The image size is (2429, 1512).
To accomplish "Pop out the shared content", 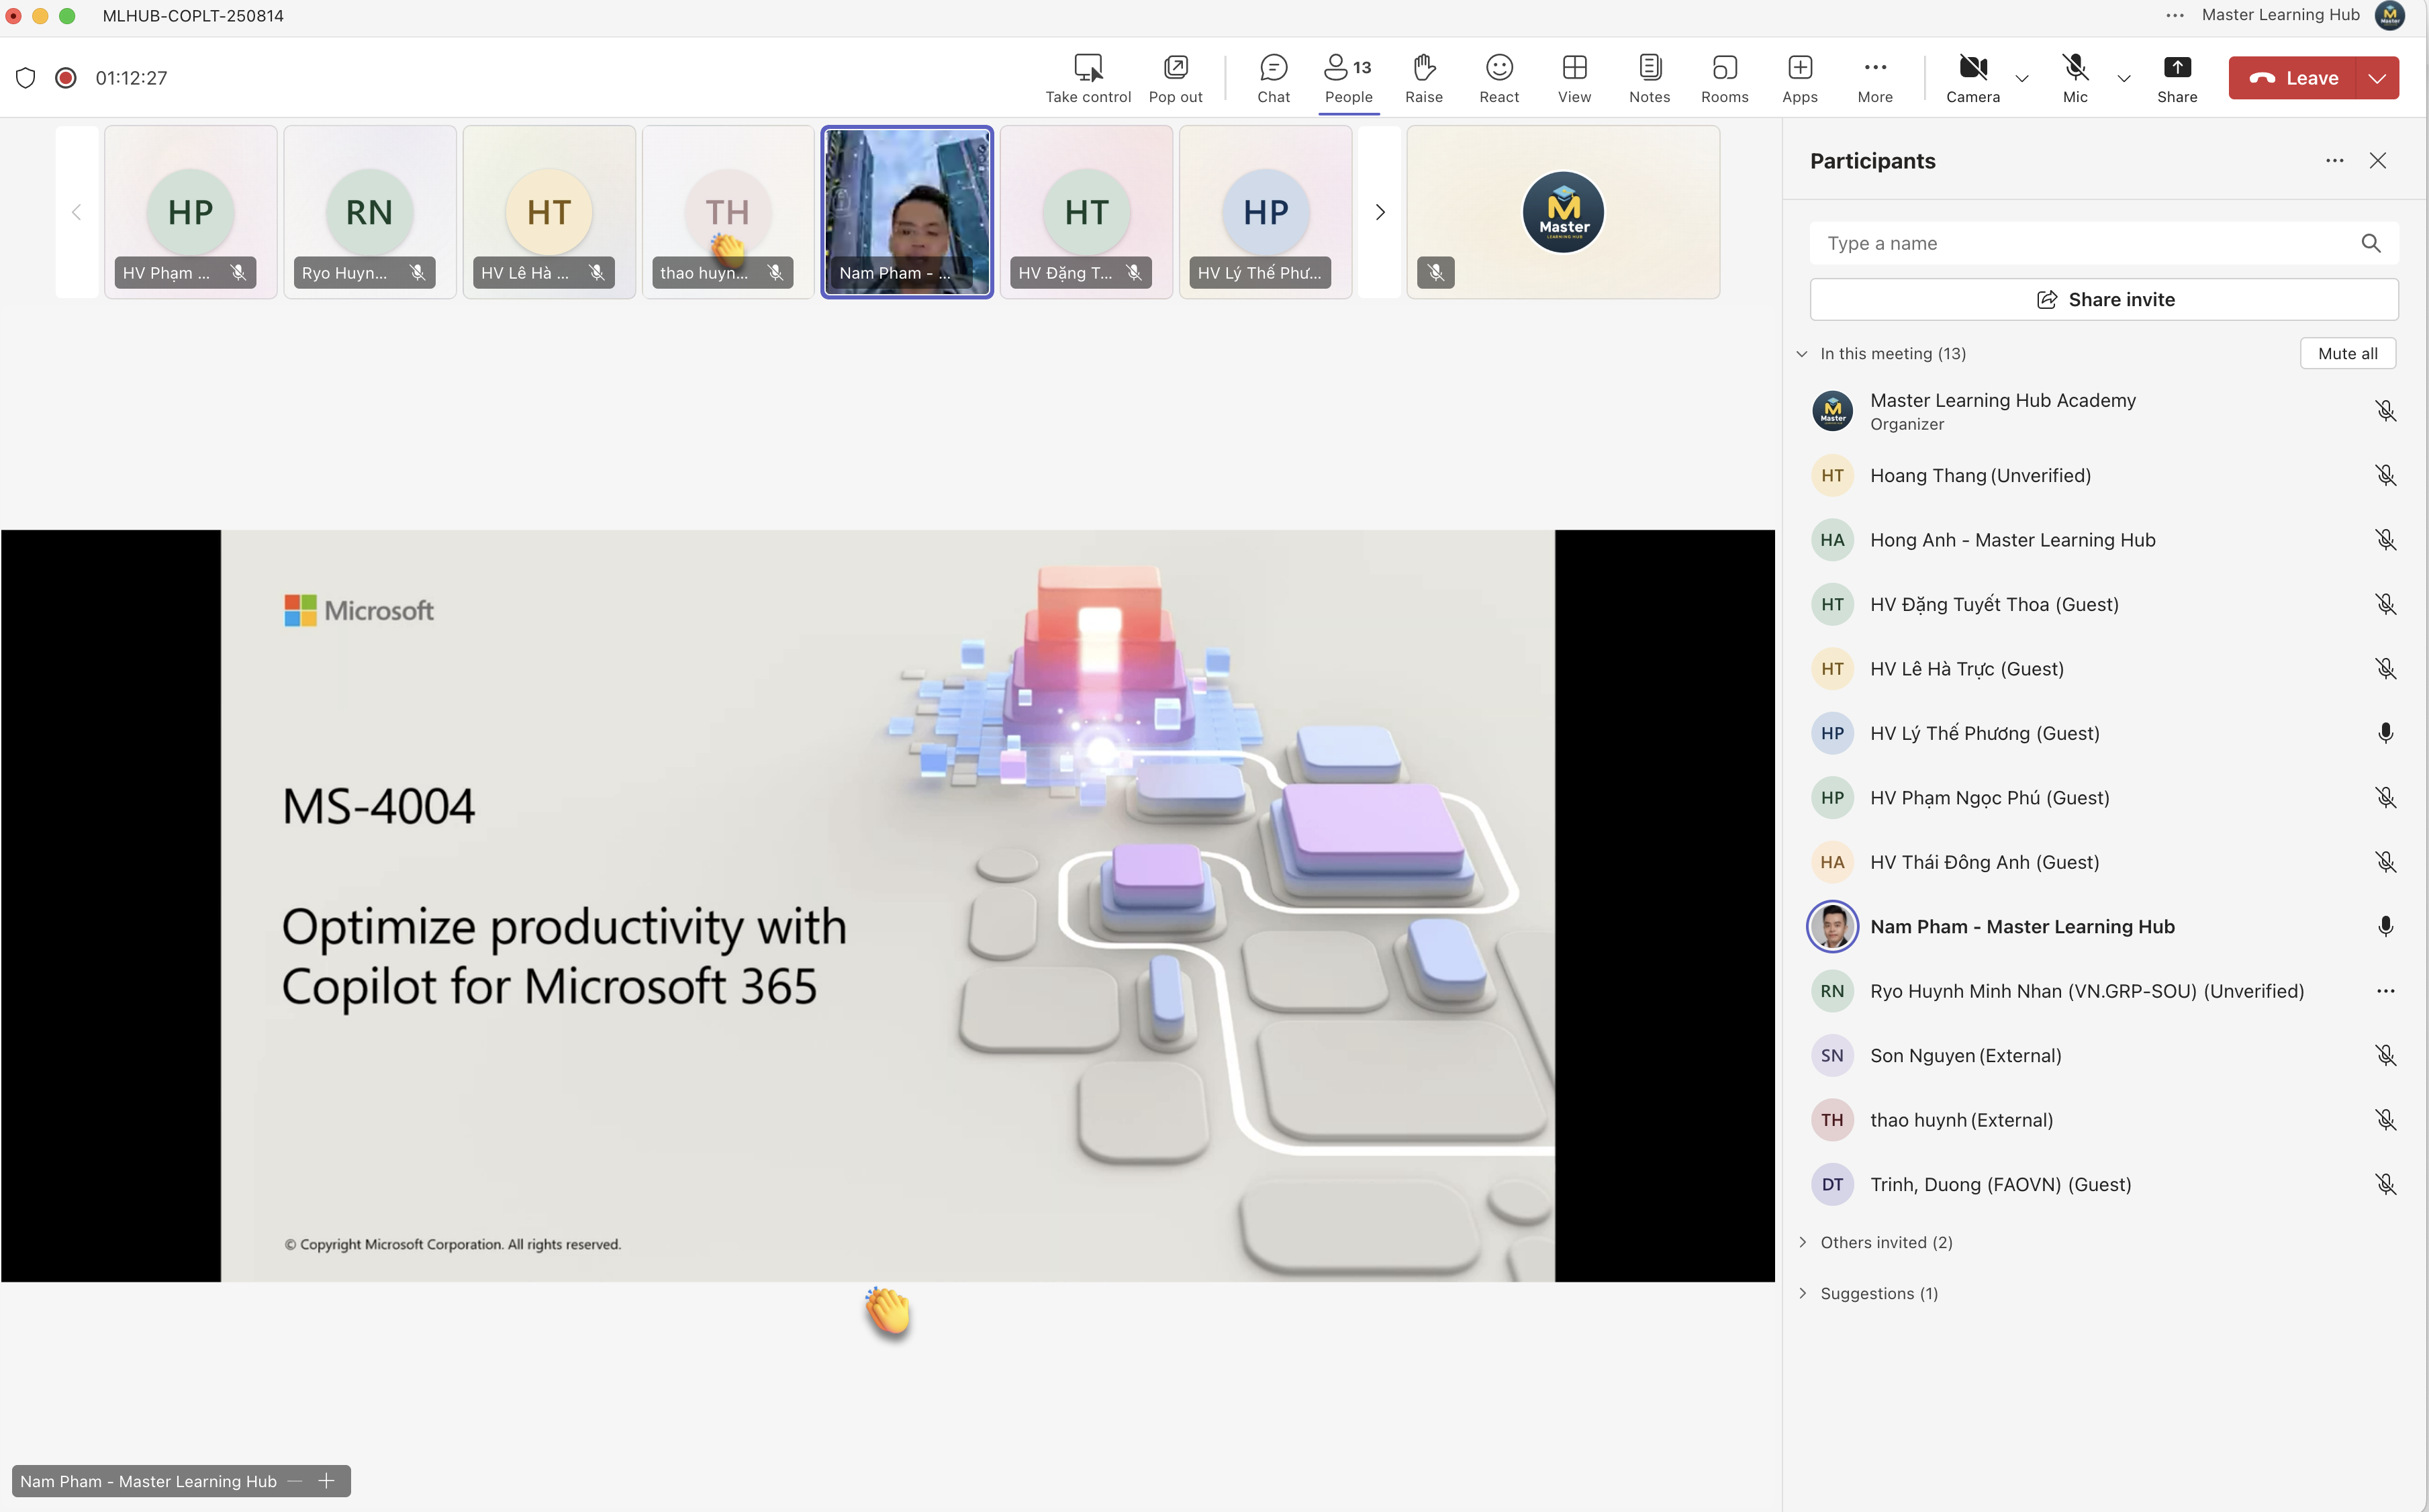I will click(1175, 78).
